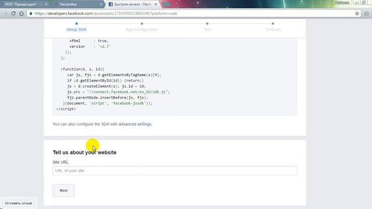The width and height of the screenshot is (372, 209).
Task: Open the extension icon beside the bookmark star
Action: pyautogui.click(x=367, y=13)
